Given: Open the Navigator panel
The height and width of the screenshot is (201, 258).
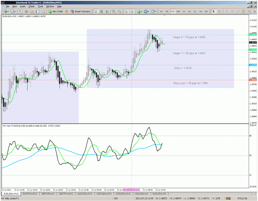Looking at the screenshot, I should pyautogui.click(x=32, y=12).
